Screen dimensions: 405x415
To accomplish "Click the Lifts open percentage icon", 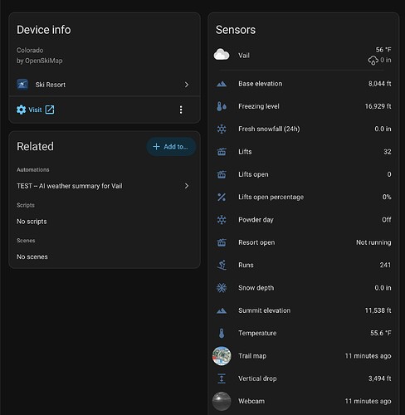I will [x=222, y=197].
